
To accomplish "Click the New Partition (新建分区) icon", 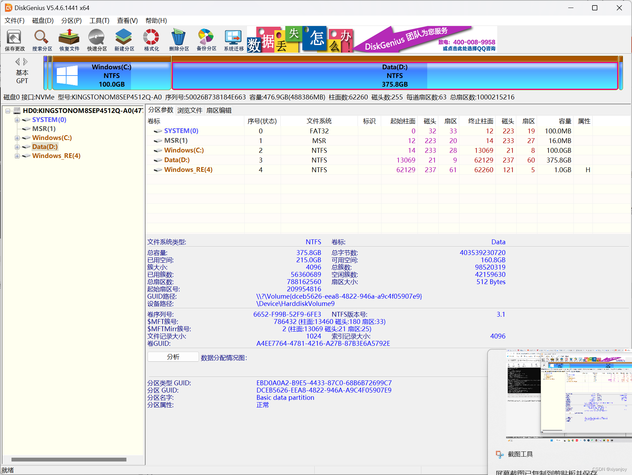I will pos(124,40).
